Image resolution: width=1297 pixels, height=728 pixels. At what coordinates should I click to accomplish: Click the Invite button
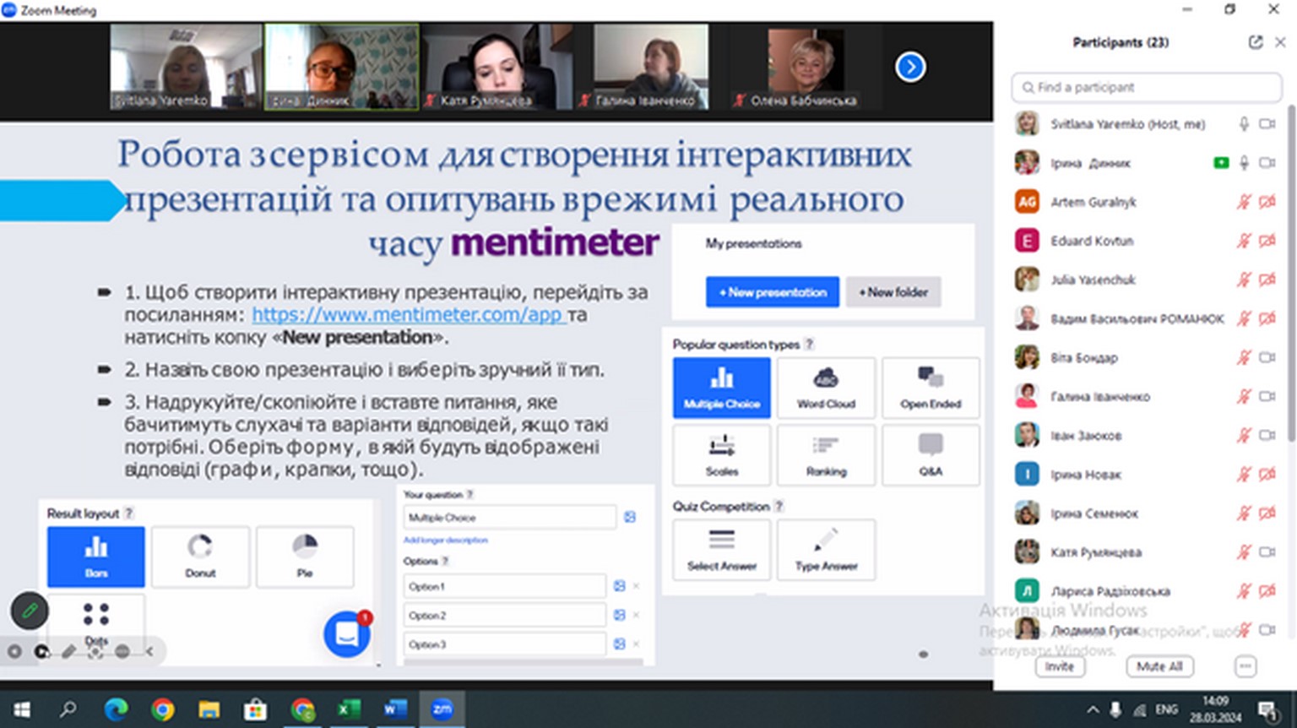tap(1060, 666)
